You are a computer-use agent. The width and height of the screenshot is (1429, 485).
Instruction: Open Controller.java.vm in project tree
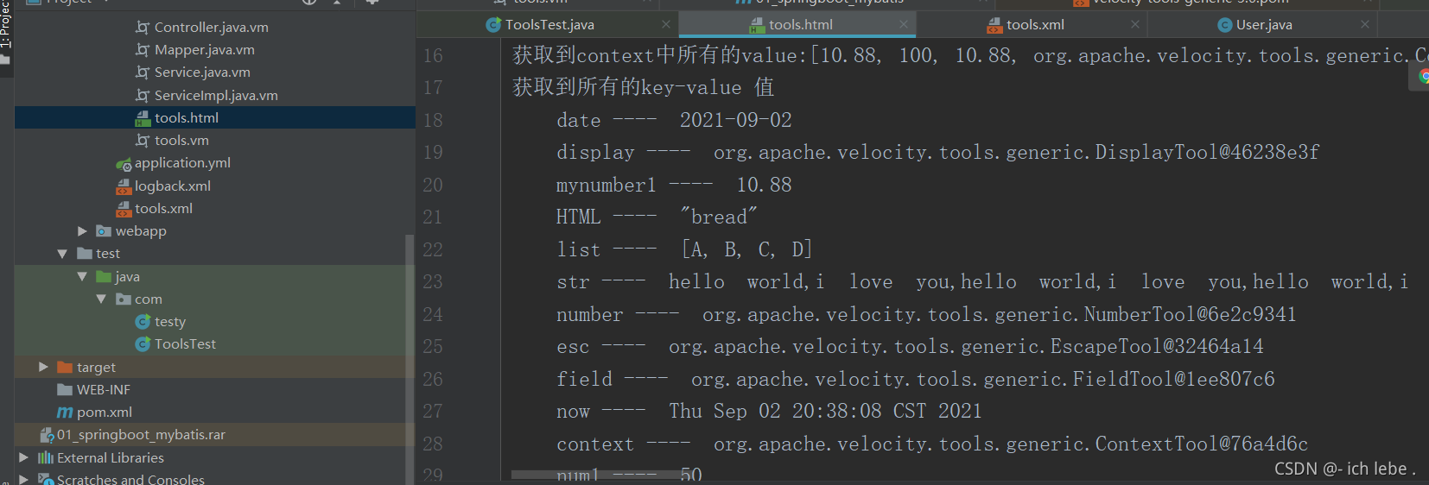[211, 28]
